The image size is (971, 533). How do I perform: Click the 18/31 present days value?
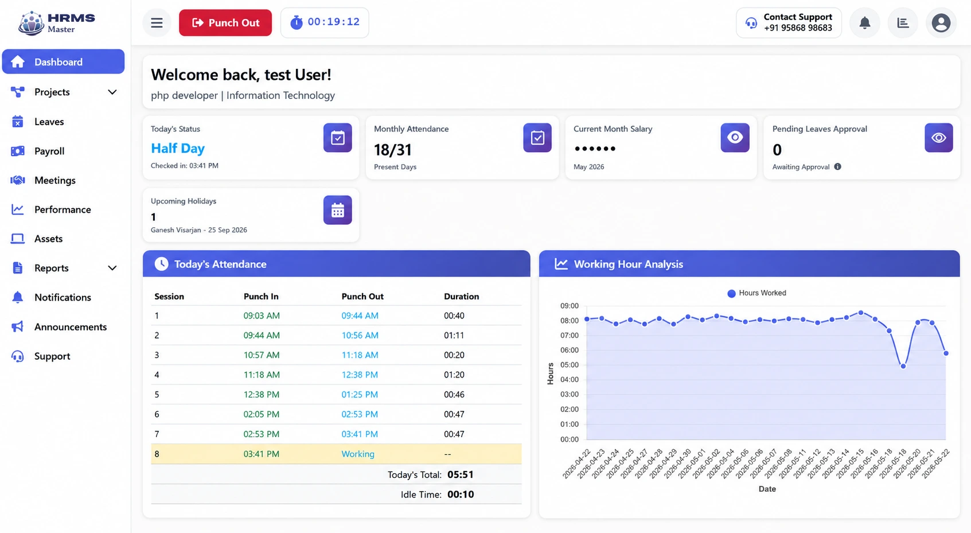[393, 150]
